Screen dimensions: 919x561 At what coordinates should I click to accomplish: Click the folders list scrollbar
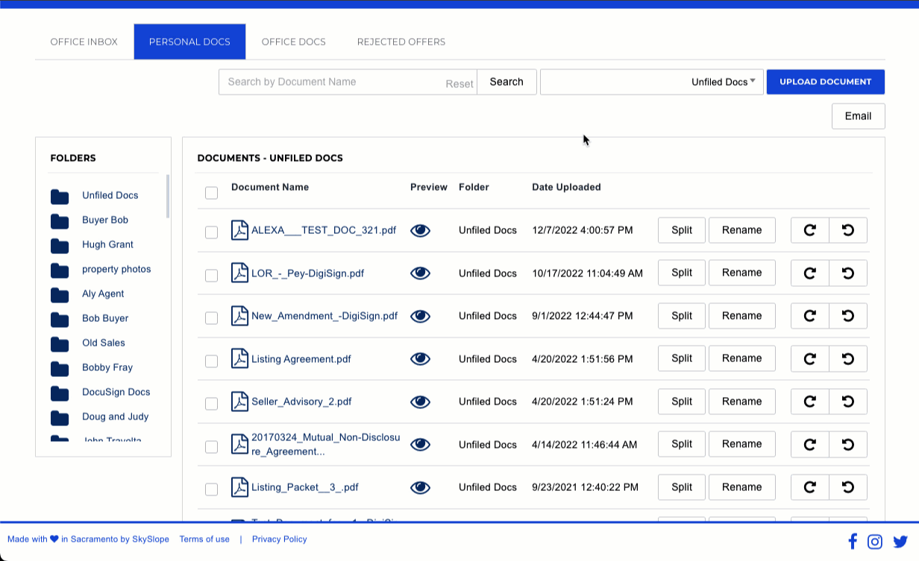tap(168, 196)
